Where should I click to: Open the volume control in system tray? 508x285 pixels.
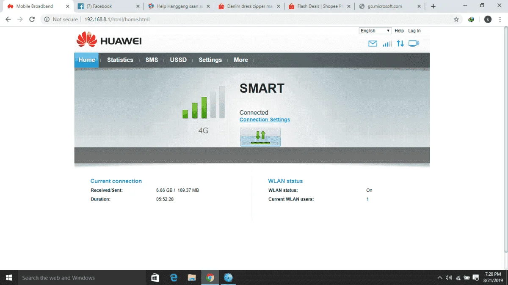(449, 278)
